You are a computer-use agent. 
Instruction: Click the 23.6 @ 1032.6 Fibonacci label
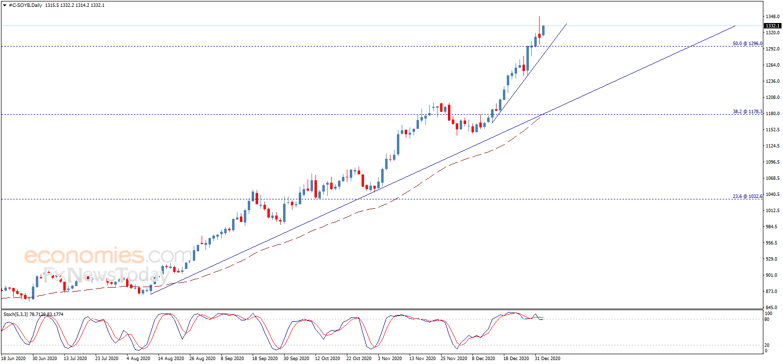[x=747, y=196]
